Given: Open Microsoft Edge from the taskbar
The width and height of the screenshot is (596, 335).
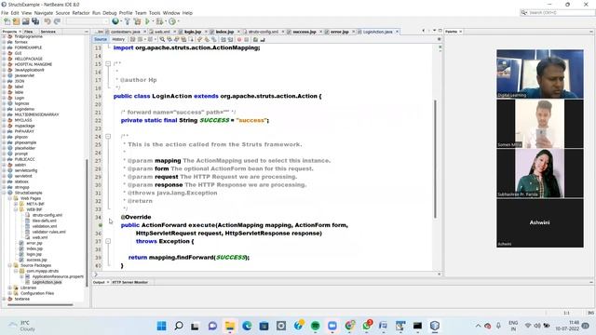Looking at the screenshot, I should [247, 326].
